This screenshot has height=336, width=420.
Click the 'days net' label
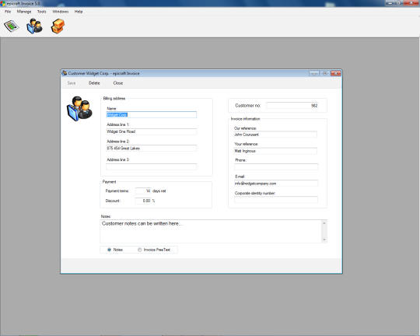pos(159,191)
